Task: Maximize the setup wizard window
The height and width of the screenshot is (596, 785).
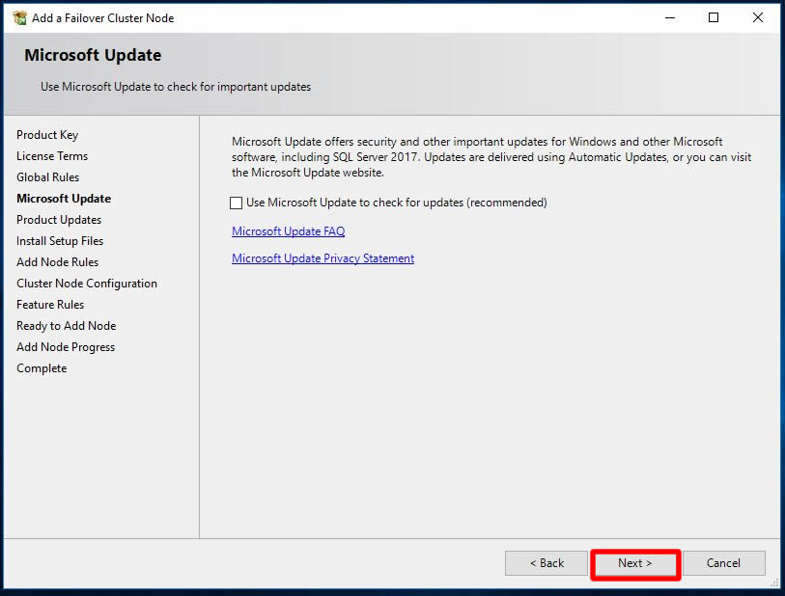Action: tap(714, 17)
